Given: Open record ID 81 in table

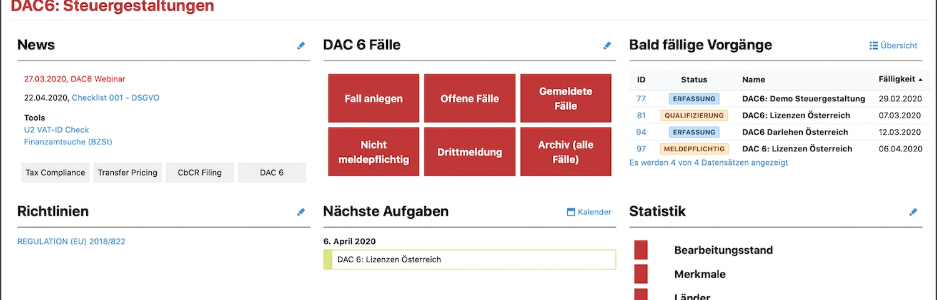Looking at the screenshot, I should pyautogui.click(x=641, y=116).
